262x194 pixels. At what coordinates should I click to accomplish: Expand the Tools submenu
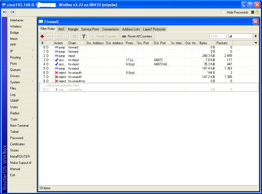(x=33, y=119)
